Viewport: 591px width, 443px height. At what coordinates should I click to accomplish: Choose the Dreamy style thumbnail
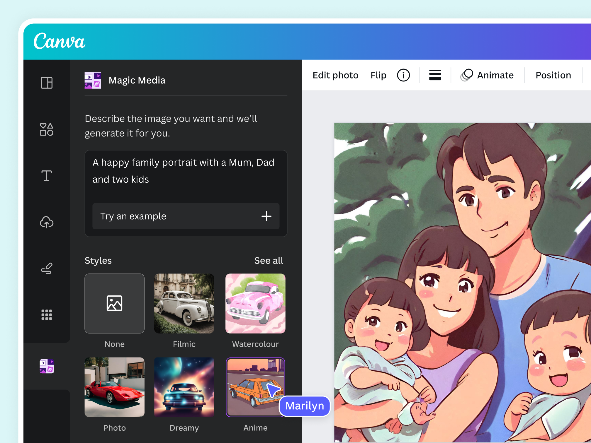pyautogui.click(x=184, y=387)
